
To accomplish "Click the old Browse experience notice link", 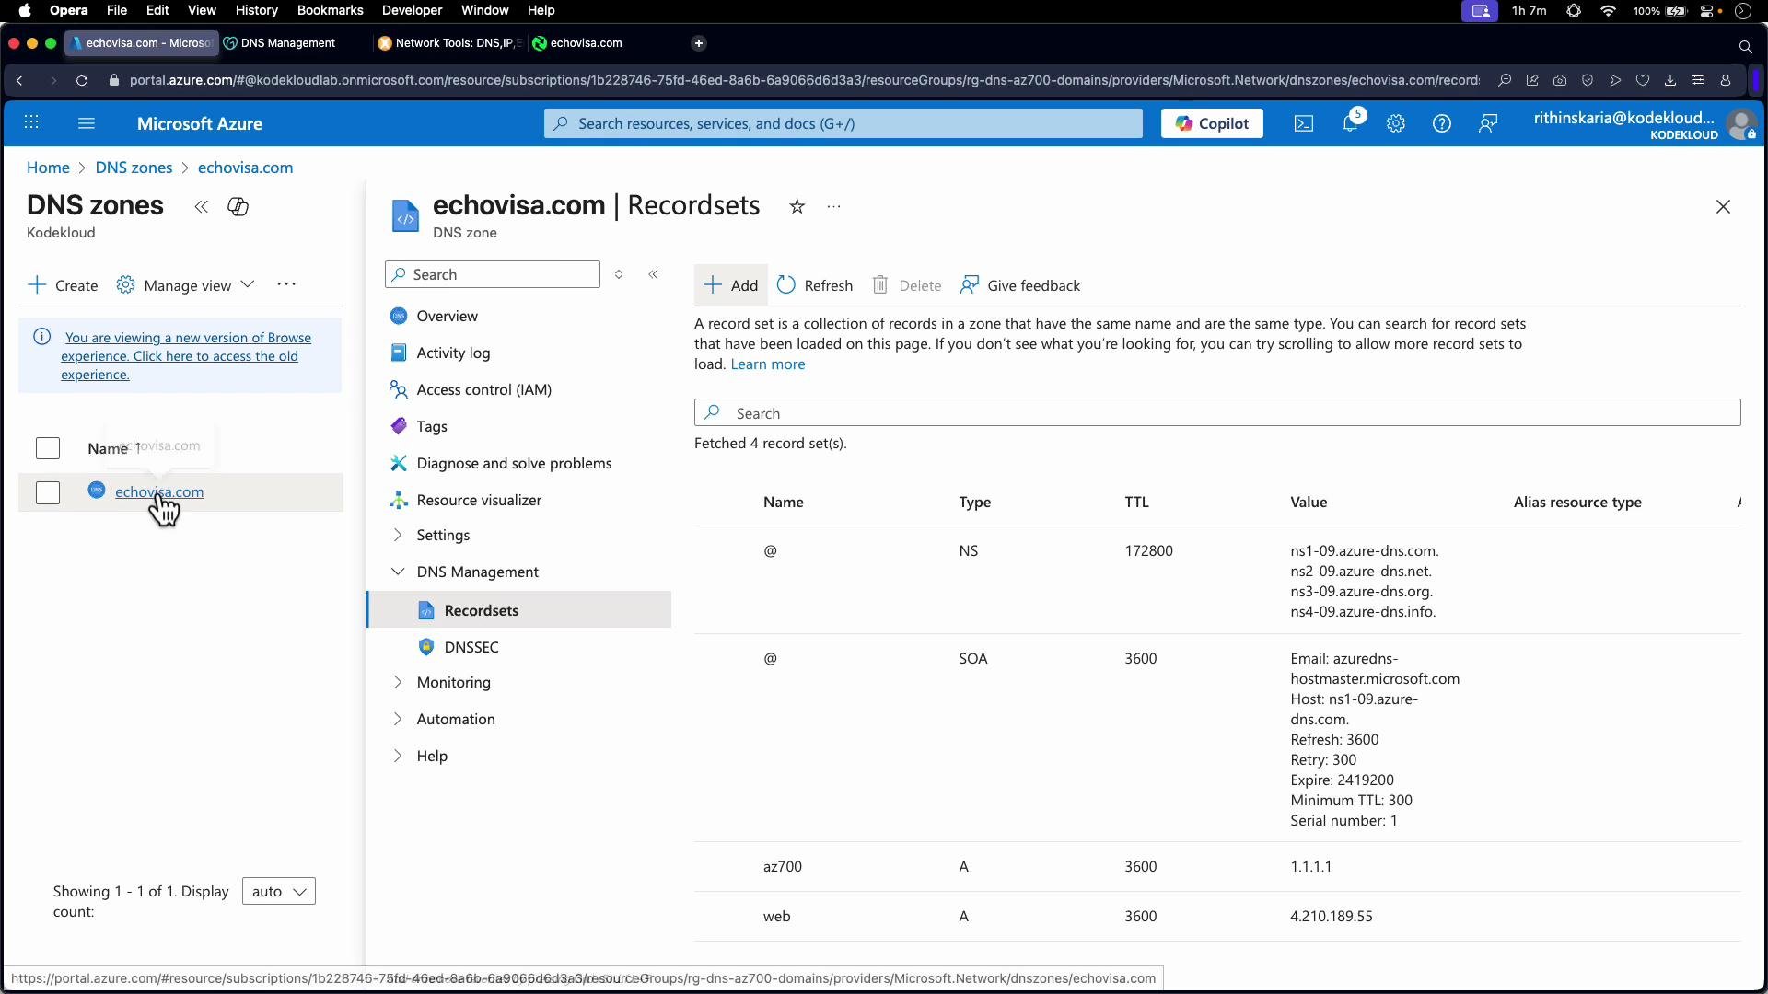I will (x=187, y=356).
